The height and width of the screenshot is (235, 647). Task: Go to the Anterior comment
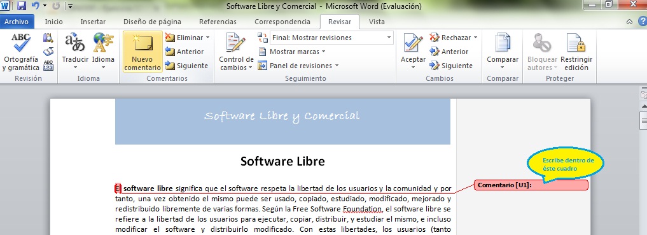pos(184,52)
